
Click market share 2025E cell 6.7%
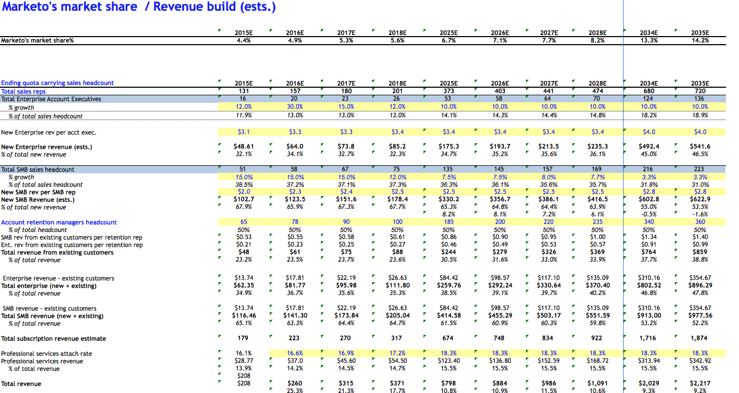click(449, 40)
